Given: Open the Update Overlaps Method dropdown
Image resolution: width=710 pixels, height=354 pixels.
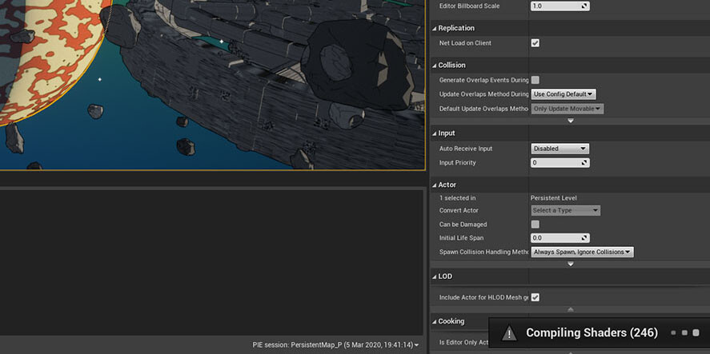Looking at the screenshot, I should pos(564,94).
